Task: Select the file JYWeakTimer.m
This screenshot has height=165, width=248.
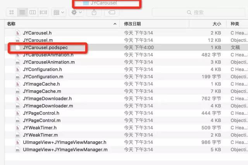Action: pos(40,135)
